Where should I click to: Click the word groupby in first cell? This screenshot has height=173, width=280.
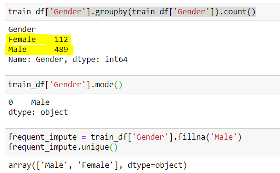coord(111,12)
